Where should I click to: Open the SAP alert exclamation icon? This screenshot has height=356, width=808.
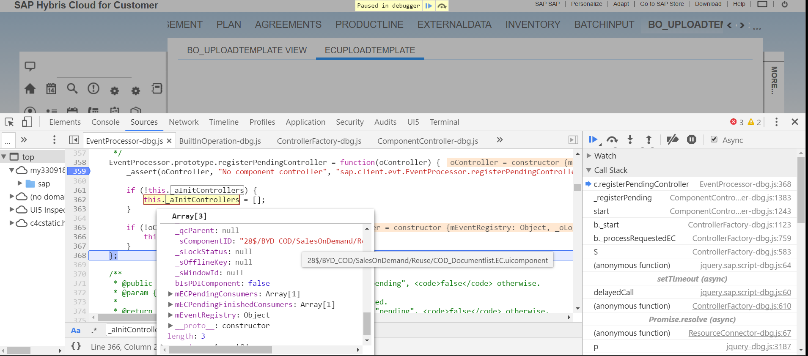tap(93, 88)
